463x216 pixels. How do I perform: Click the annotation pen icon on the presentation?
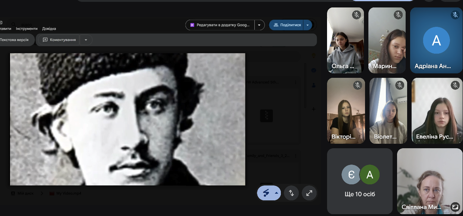(x=266, y=193)
